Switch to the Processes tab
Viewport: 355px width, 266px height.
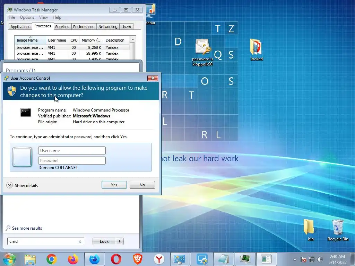point(43,26)
